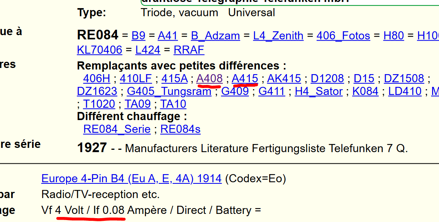Open the RE084_Serie link

click(x=117, y=129)
